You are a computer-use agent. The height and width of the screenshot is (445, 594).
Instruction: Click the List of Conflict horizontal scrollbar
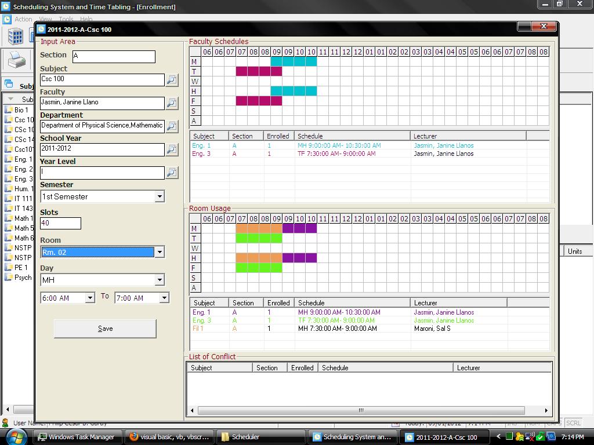[361, 410]
